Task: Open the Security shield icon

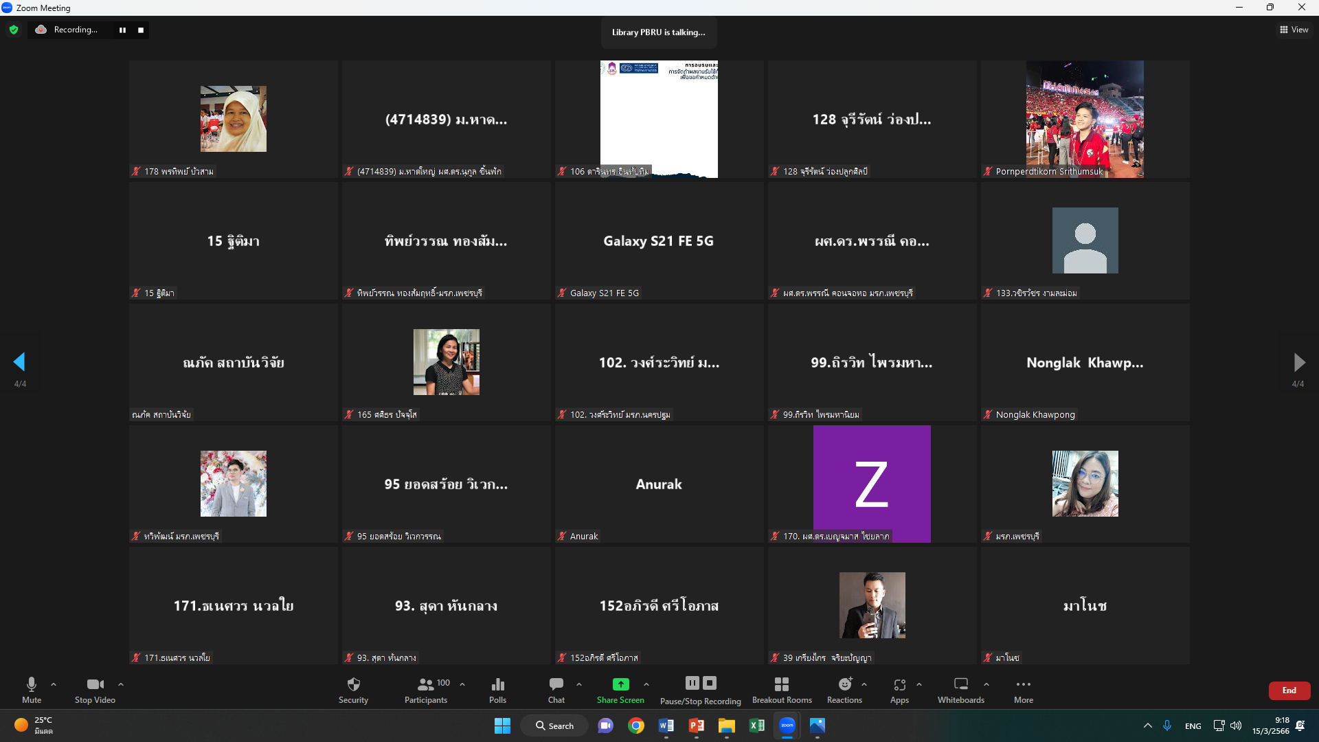Action: pyautogui.click(x=353, y=684)
